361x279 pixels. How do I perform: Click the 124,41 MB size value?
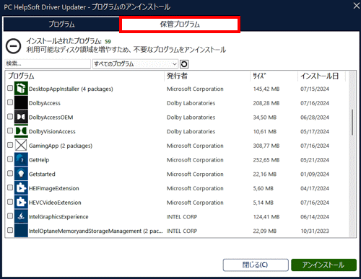(x=266, y=217)
